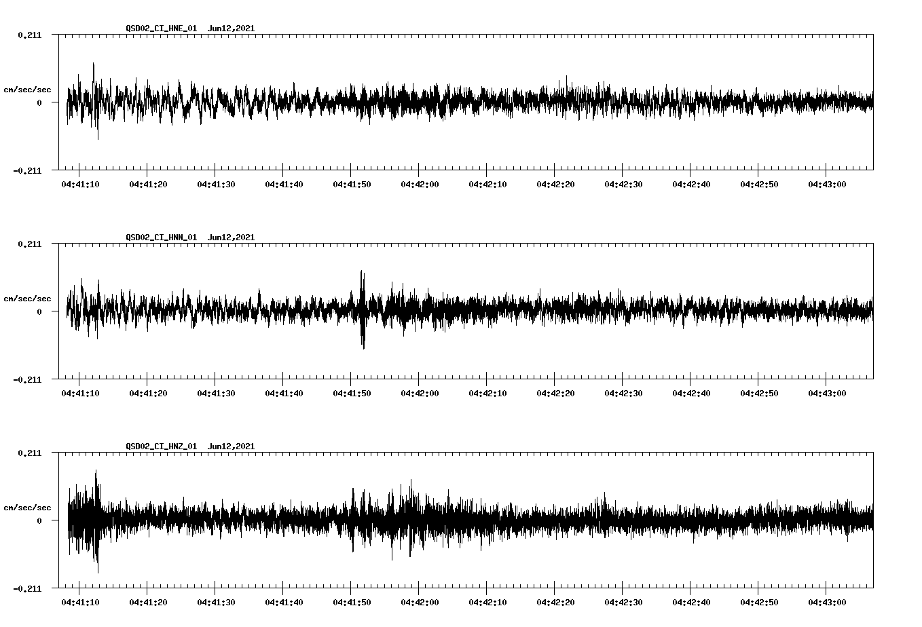
Task: Click the -0.211 lower limit on HNN axis
Action: (x=27, y=380)
